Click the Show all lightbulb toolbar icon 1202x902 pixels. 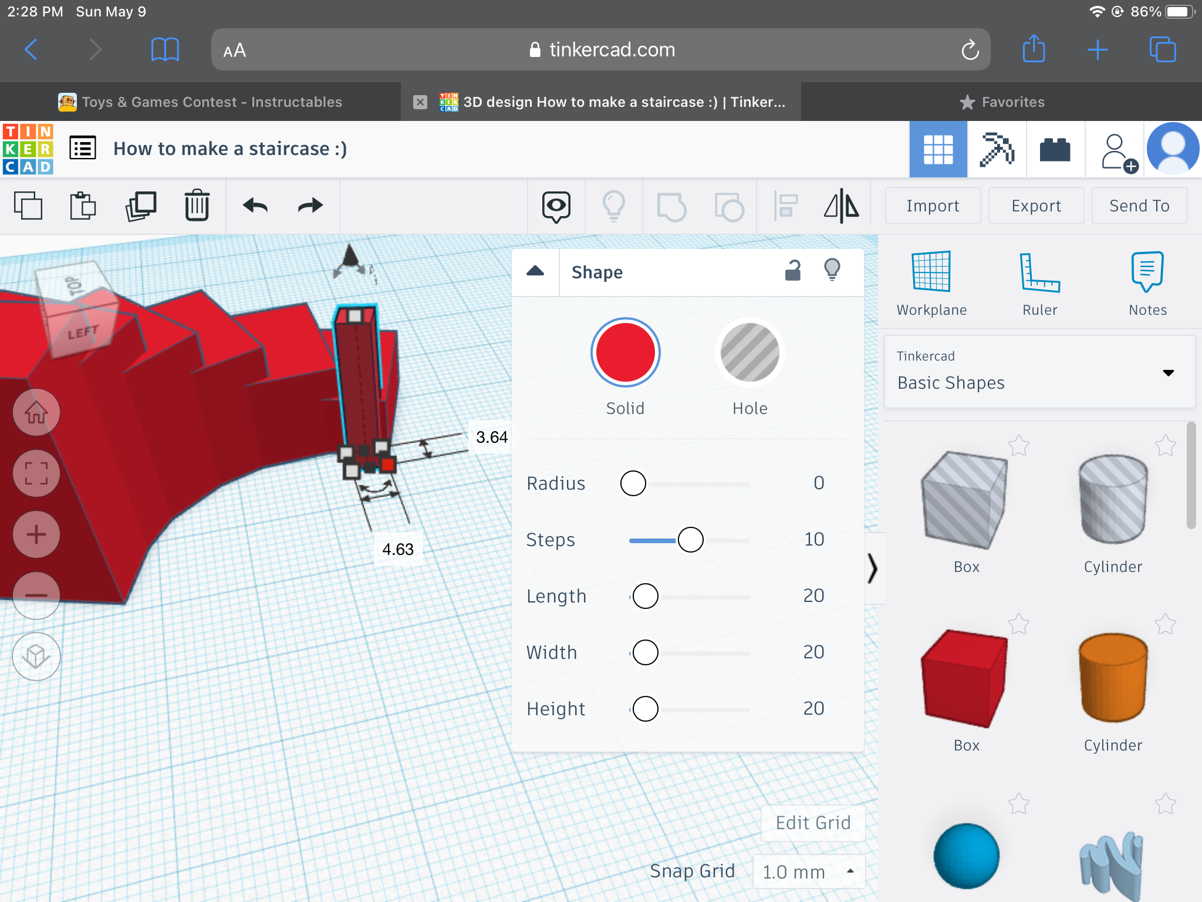(x=613, y=206)
